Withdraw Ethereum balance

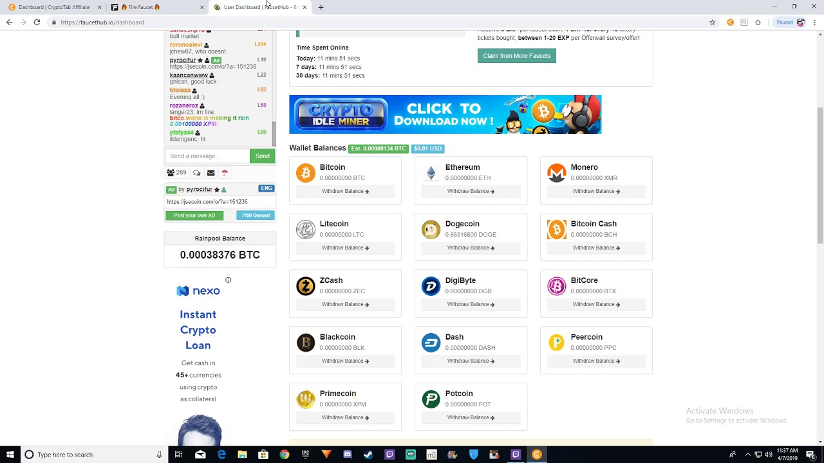point(471,191)
